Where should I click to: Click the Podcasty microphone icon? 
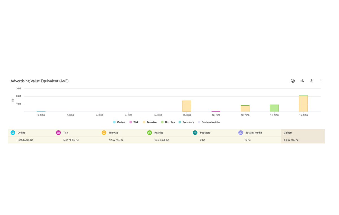point(195,132)
